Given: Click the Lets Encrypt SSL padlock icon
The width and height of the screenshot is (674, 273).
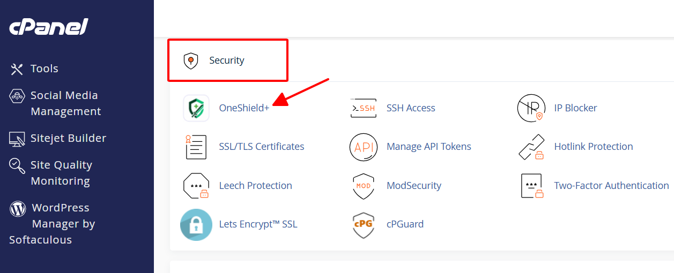Looking at the screenshot, I should 196,224.
